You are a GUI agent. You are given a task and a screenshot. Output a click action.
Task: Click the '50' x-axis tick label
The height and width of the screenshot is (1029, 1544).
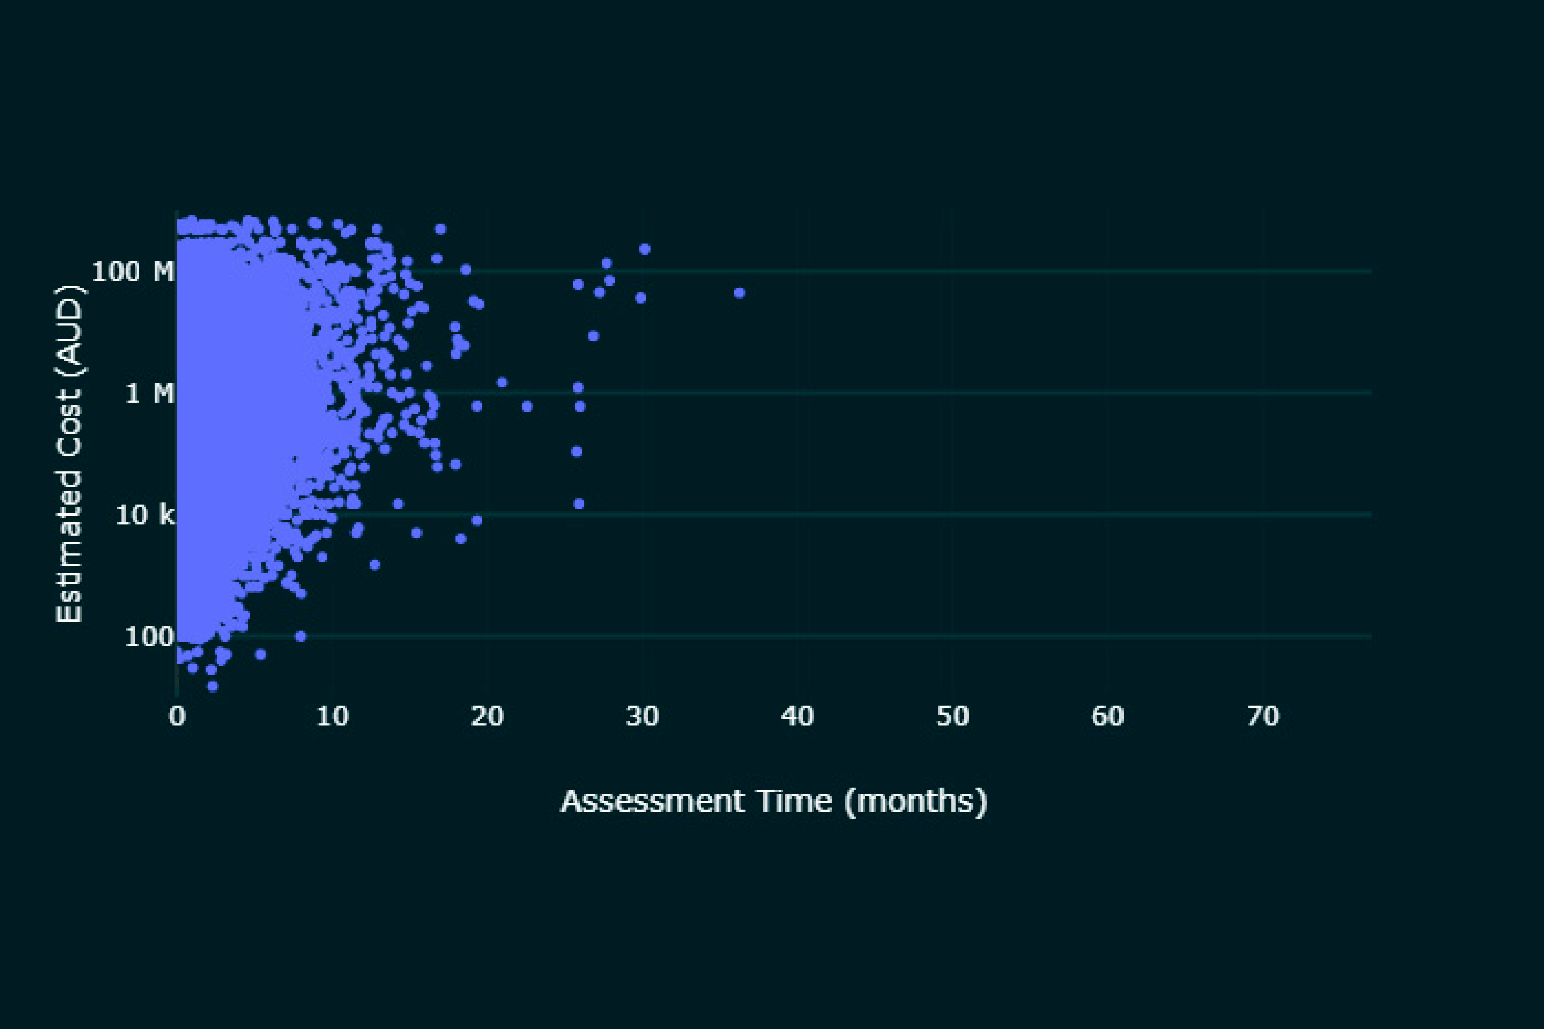tap(952, 717)
